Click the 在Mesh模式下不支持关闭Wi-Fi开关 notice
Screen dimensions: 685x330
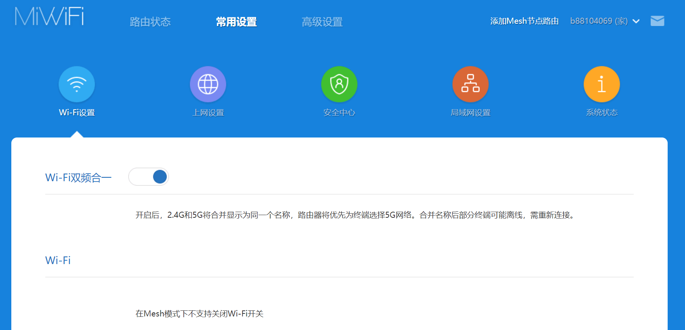tap(200, 314)
